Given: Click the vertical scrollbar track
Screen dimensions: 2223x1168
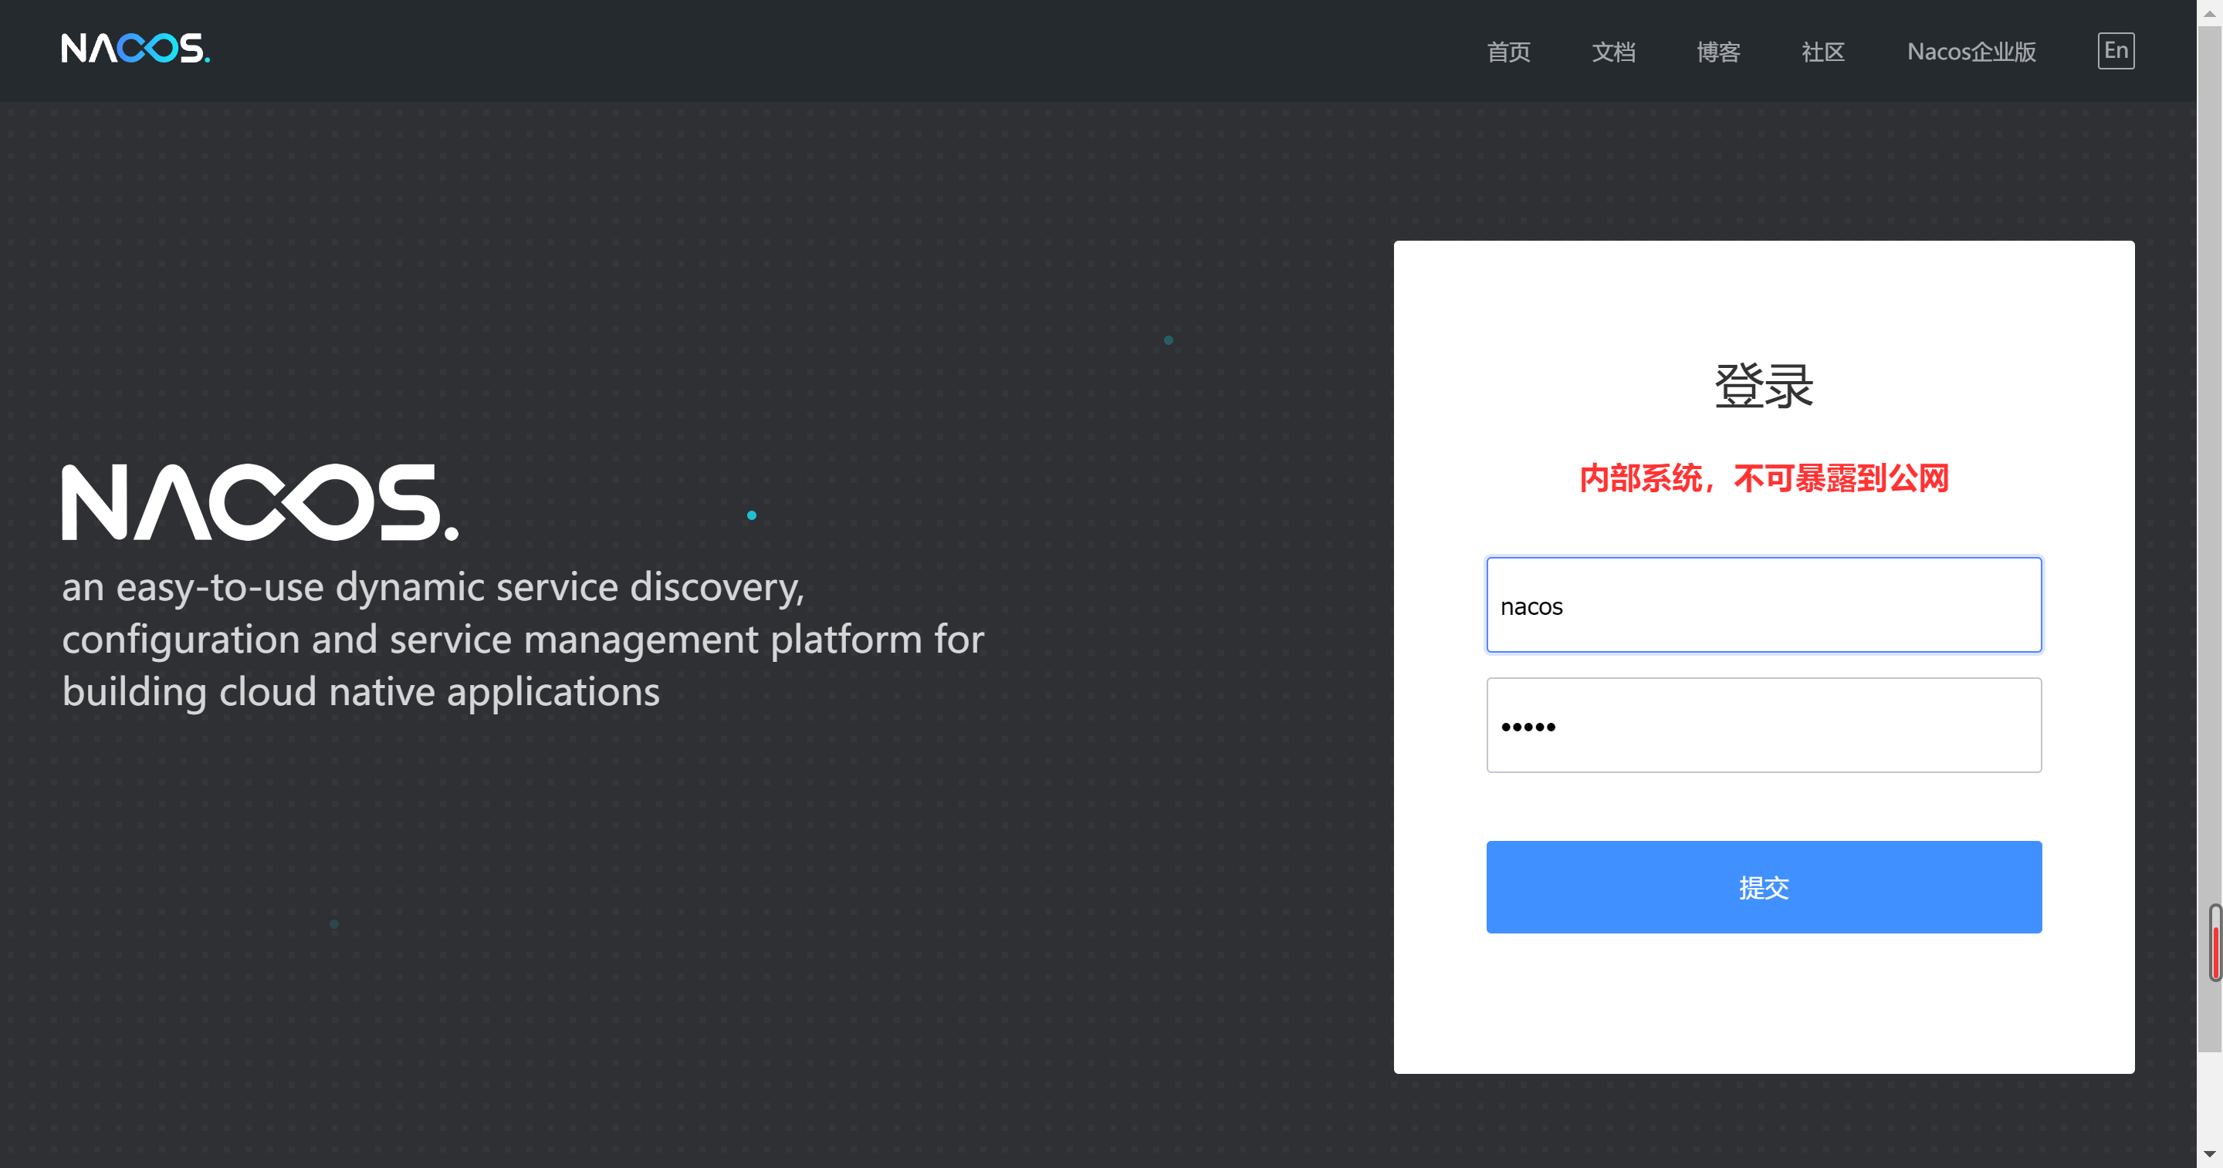Looking at the screenshot, I should (2209, 518).
